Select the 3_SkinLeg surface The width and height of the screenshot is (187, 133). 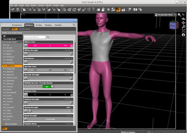click(12, 84)
